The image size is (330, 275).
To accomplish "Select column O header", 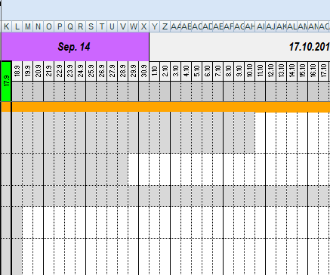I will coord(49,26).
